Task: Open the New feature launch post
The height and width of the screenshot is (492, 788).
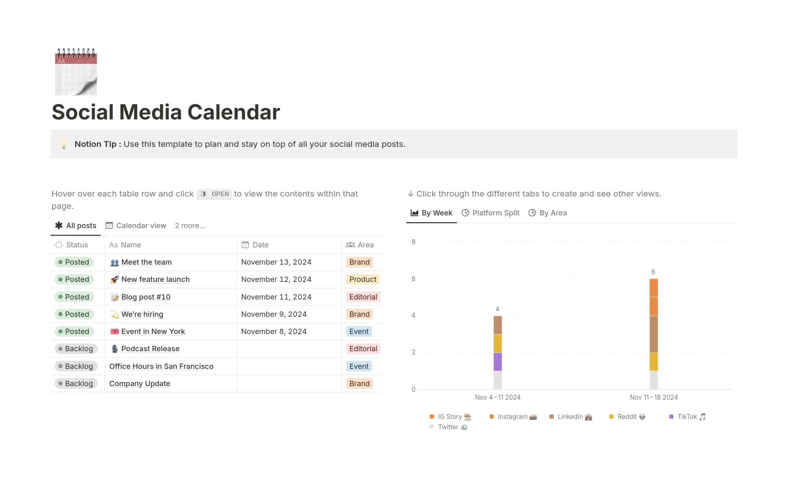Action: (155, 279)
